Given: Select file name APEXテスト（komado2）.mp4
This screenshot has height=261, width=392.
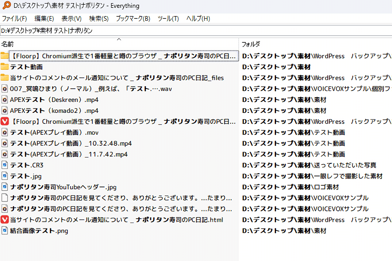Looking at the screenshot, I should [x=54, y=111].
